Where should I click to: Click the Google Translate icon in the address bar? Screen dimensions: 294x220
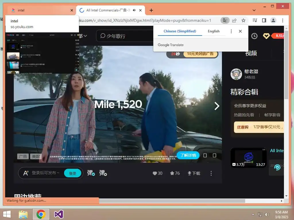pos(225,20)
